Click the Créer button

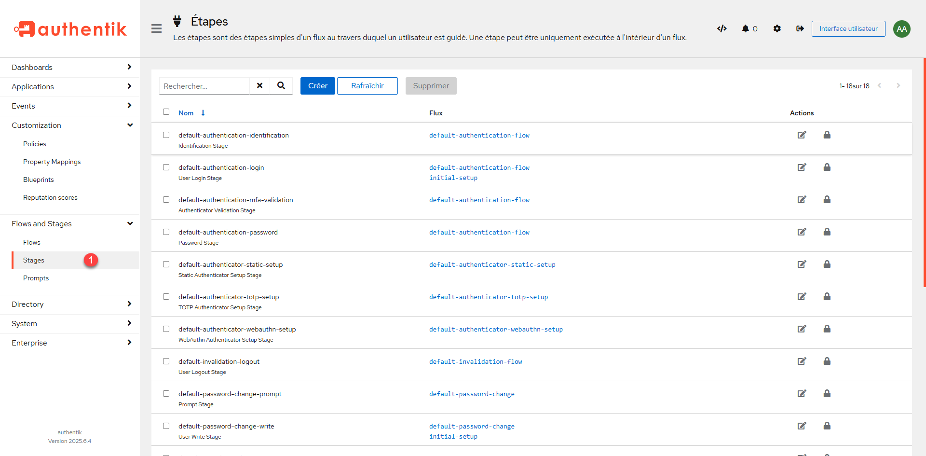[x=317, y=86]
